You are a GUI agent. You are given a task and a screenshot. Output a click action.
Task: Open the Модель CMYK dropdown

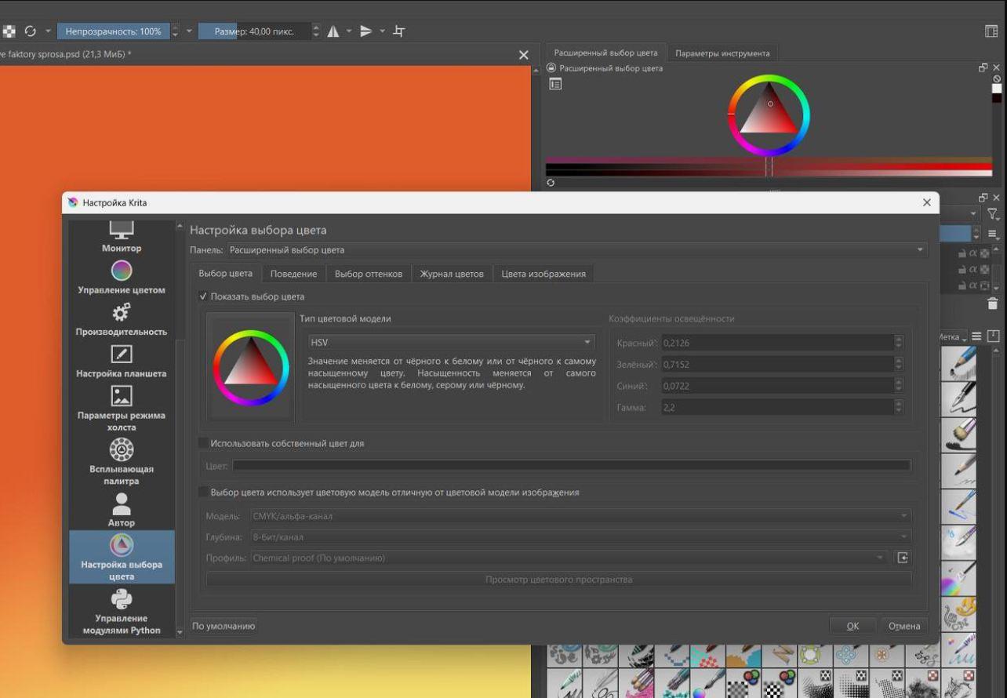(x=580, y=515)
